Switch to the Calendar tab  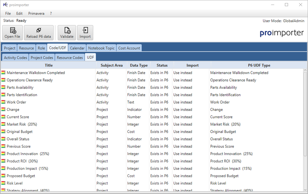[x=77, y=48]
